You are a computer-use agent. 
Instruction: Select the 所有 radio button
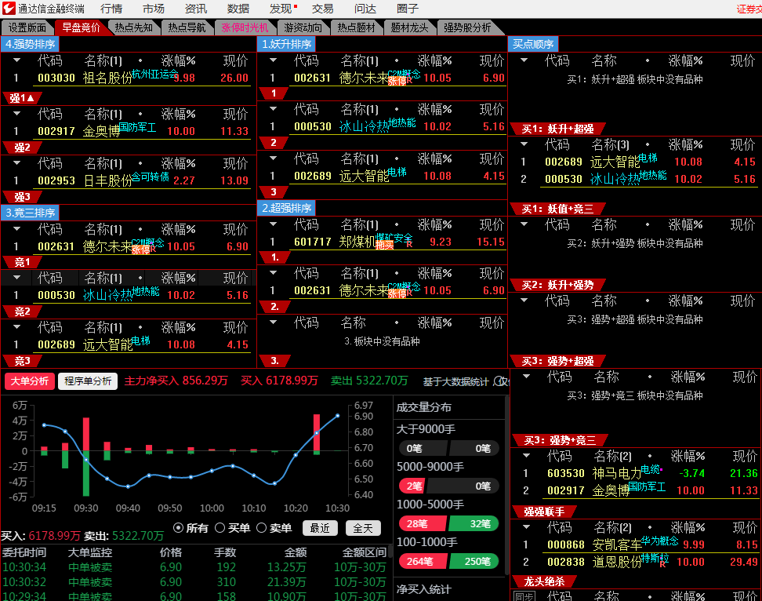pos(179,527)
